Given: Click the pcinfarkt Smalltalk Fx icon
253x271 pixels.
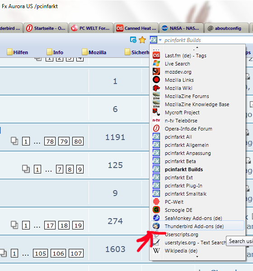Looking at the screenshot, I should click(156, 194).
